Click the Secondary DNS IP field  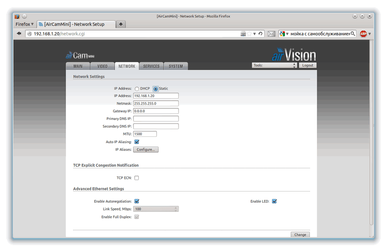click(x=156, y=126)
